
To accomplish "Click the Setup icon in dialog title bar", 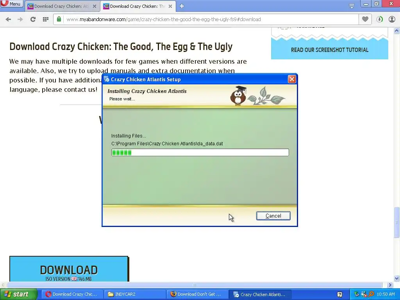I will pyautogui.click(x=107, y=79).
